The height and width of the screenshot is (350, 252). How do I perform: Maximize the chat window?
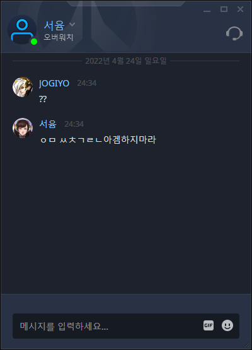click(x=224, y=9)
